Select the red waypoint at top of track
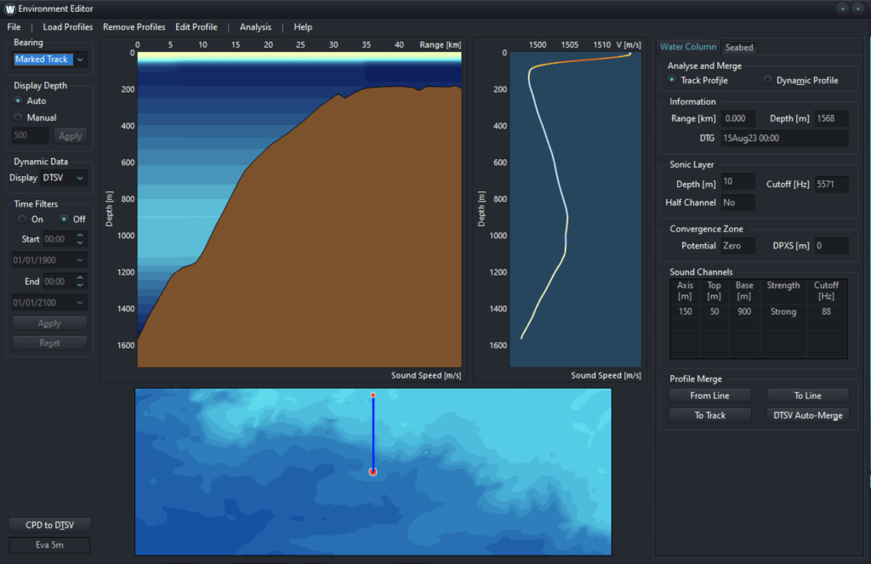The image size is (871, 564). [x=372, y=395]
